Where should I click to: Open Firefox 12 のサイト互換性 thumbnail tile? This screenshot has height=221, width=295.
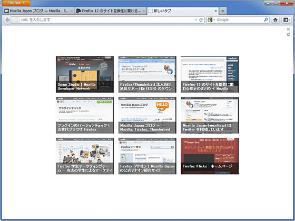[210, 74]
